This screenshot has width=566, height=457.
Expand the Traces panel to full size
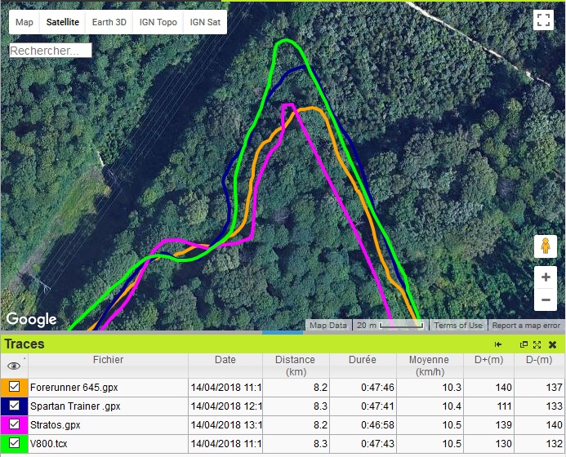537,344
